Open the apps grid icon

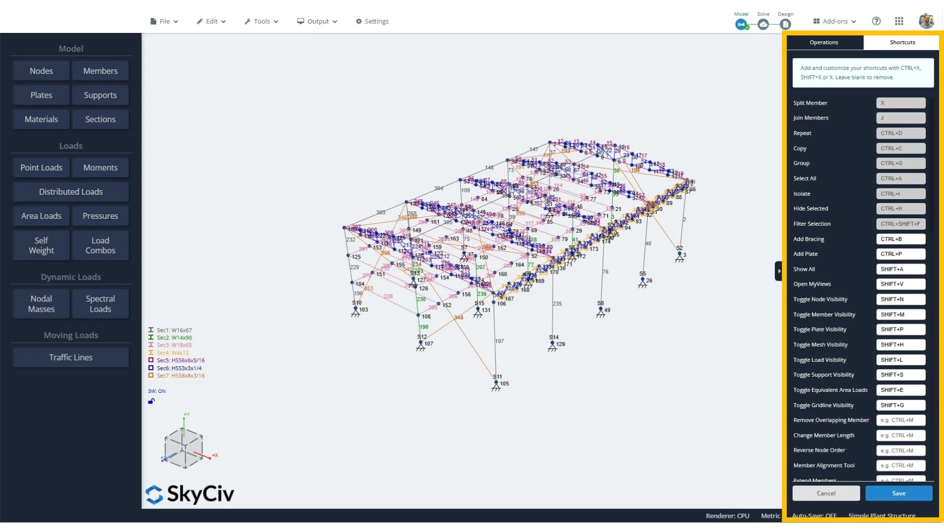click(899, 21)
